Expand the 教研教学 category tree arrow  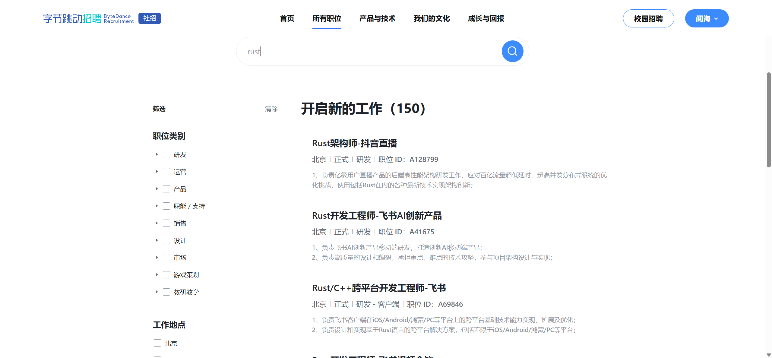point(157,292)
